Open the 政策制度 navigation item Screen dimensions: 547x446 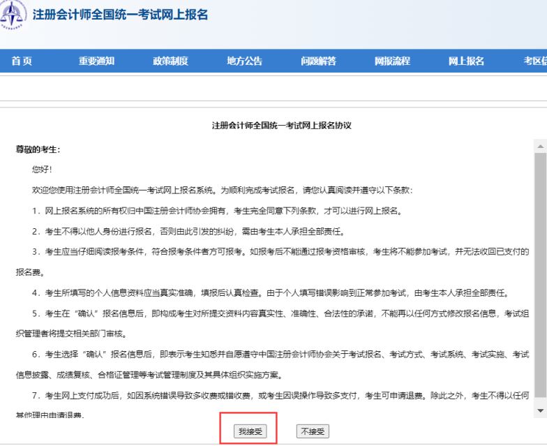(x=170, y=61)
